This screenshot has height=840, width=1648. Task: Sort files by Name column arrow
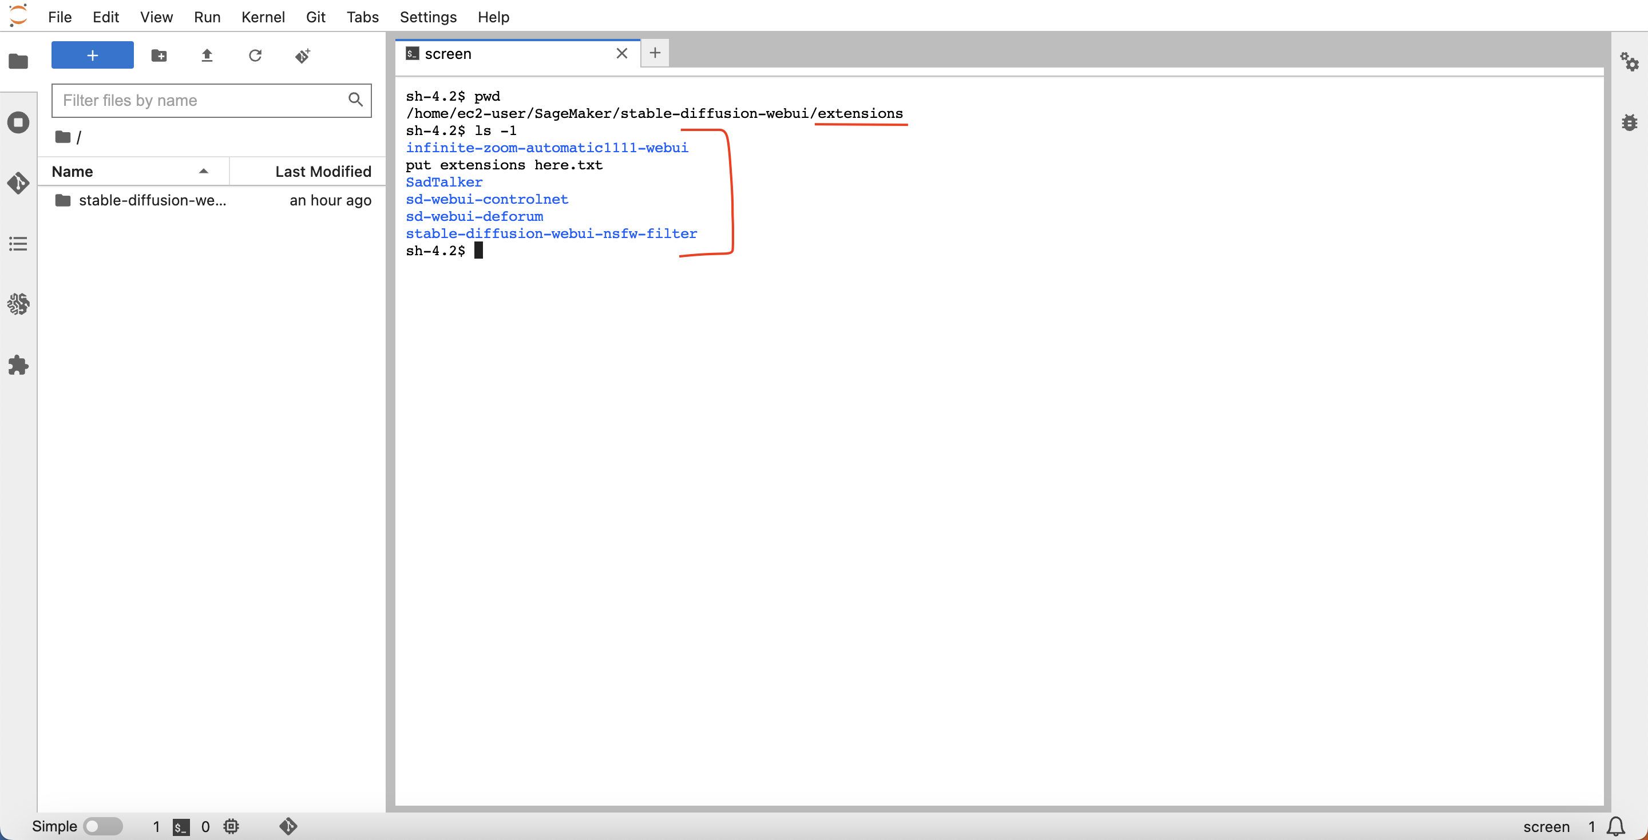(x=204, y=172)
